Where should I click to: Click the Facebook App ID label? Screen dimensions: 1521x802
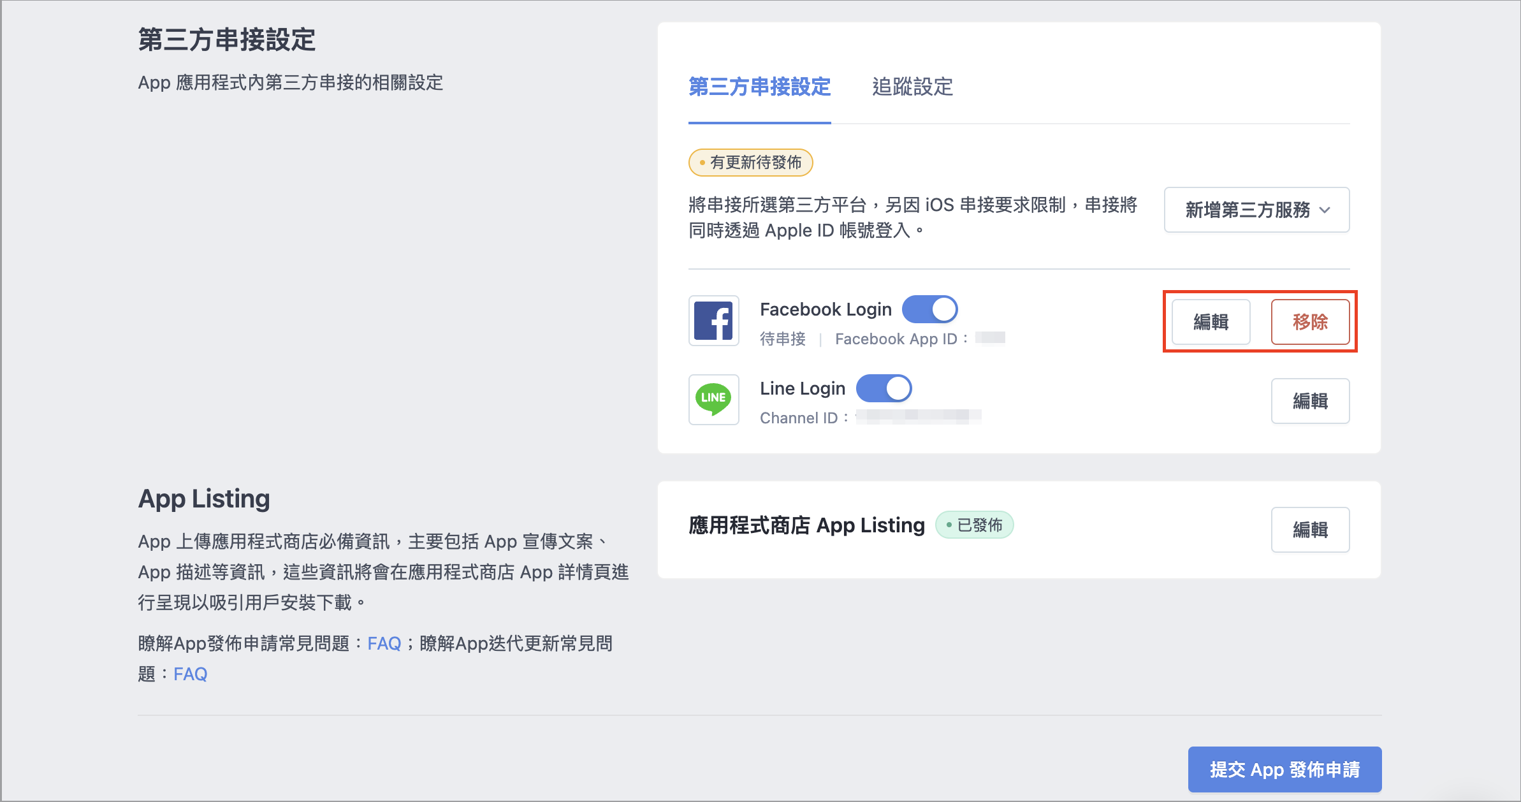(901, 339)
